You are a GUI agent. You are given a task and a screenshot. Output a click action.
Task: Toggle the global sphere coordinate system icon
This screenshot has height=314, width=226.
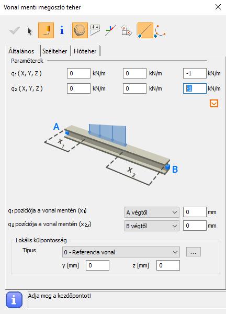[x=80, y=30]
